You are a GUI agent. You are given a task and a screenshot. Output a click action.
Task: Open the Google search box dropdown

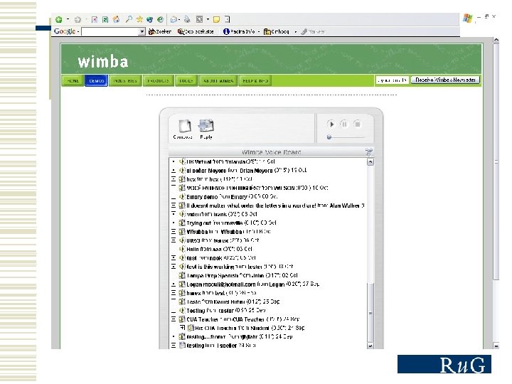pyautogui.click(x=142, y=32)
